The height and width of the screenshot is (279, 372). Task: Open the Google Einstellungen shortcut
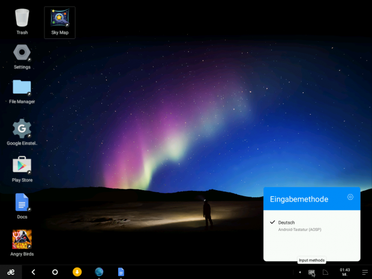[22, 130]
